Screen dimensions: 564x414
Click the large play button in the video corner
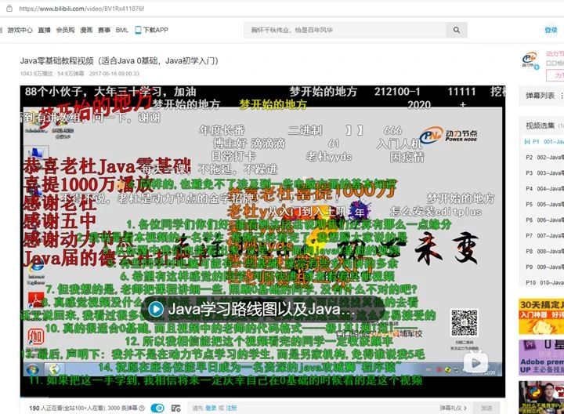pyautogui.click(x=475, y=362)
